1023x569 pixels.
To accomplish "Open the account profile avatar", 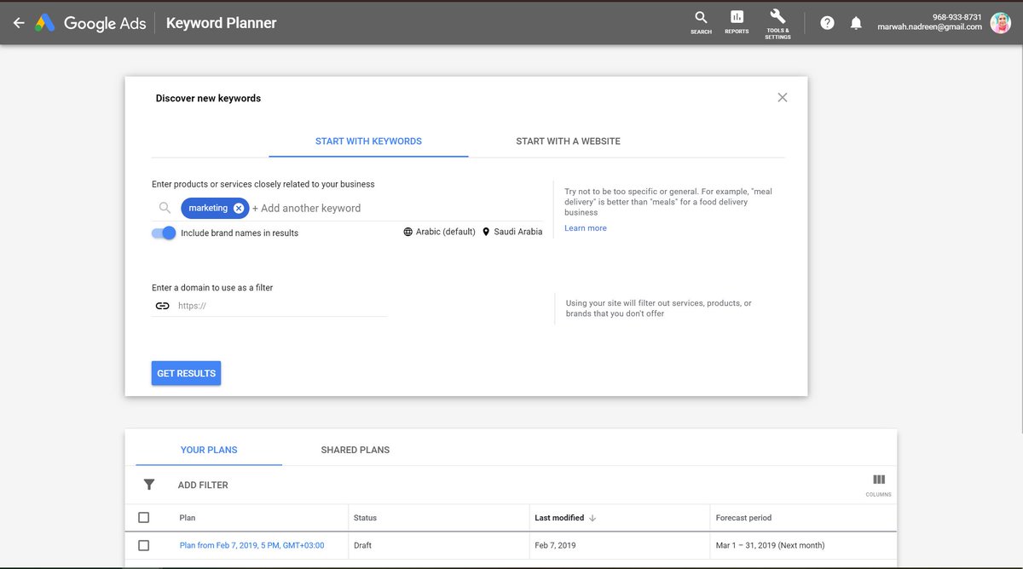I will coord(1000,23).
